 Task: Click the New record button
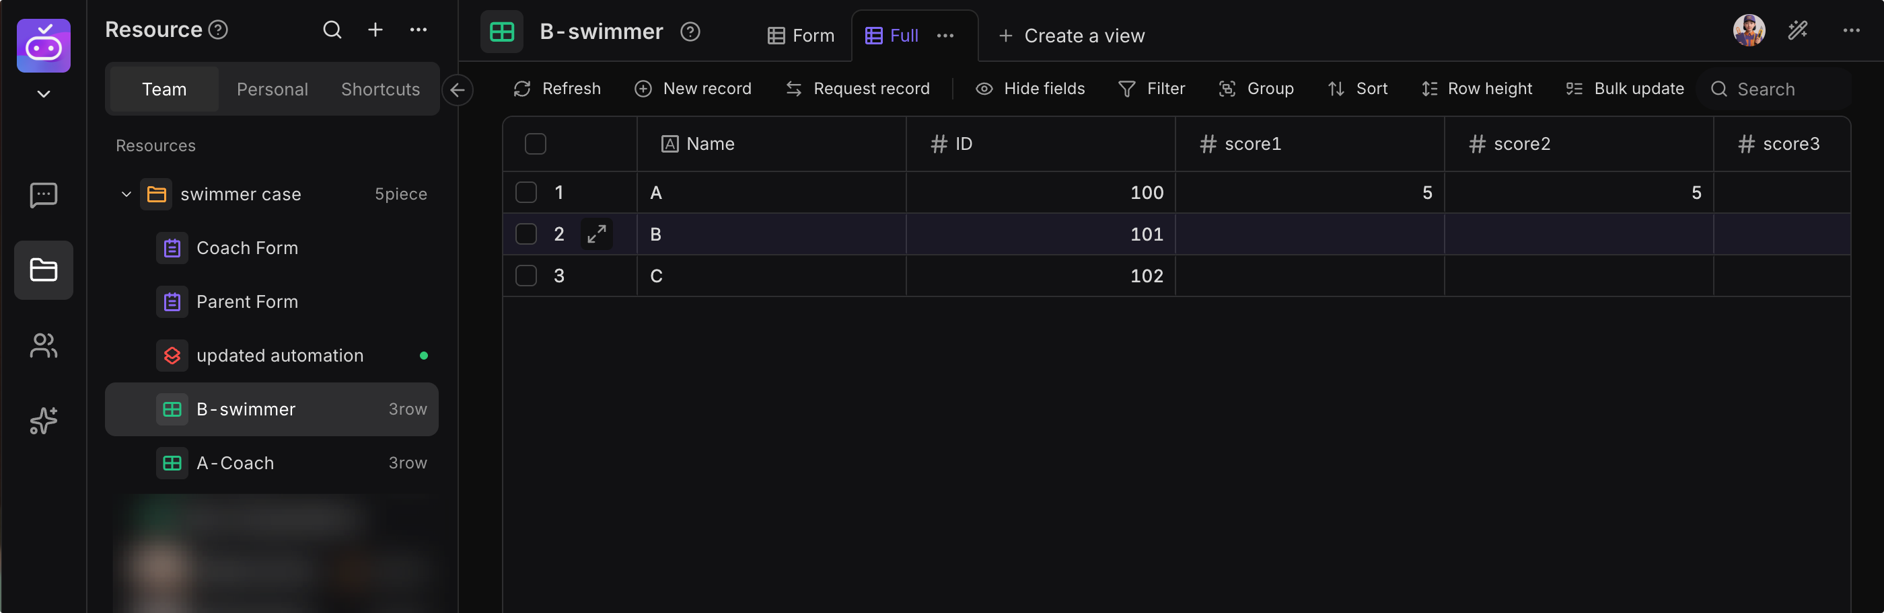pos(692,89)
